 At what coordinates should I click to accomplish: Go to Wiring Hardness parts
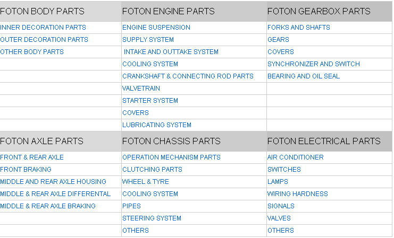click(x=298, y=194)
